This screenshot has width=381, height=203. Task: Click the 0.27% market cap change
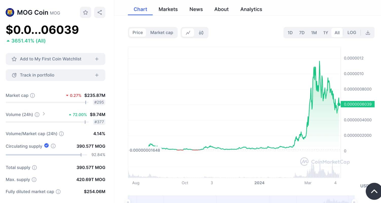click(x=74, y=95)
